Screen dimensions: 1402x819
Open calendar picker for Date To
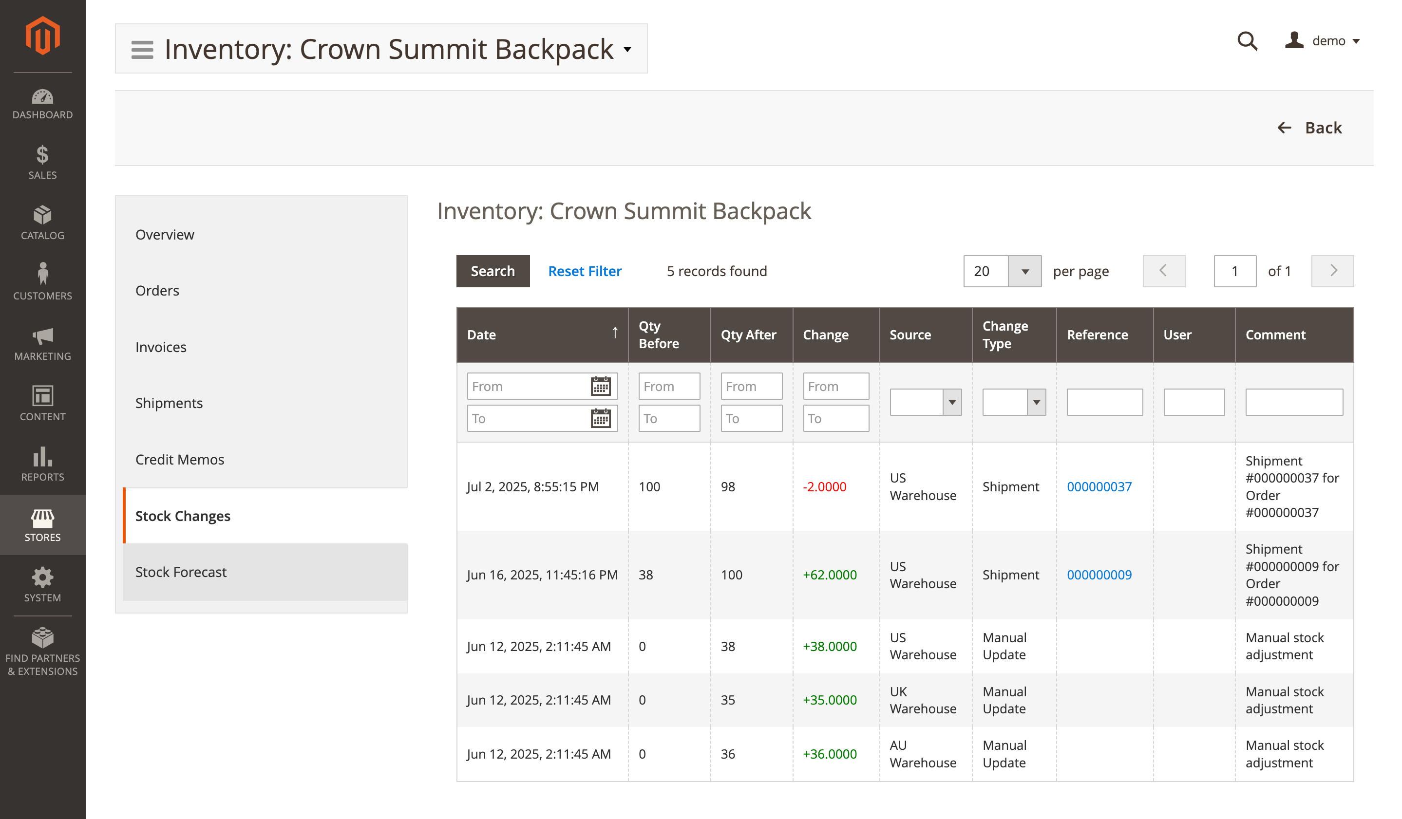(x=600, y=419)
